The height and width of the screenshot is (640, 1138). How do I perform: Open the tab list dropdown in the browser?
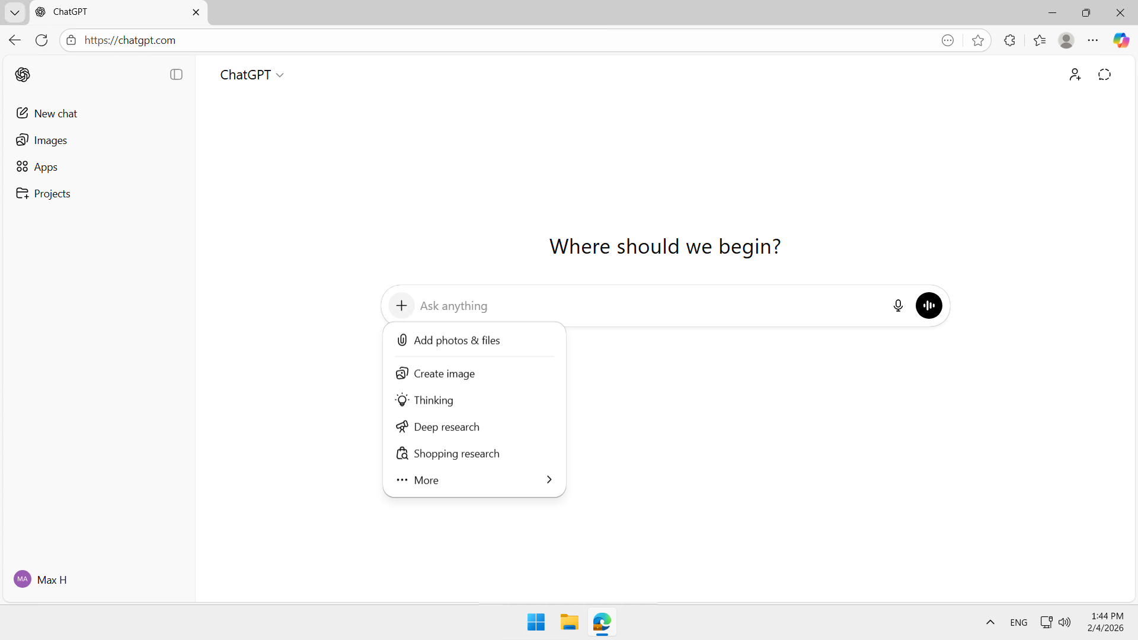pyautogui.click(x=15, y=12)
